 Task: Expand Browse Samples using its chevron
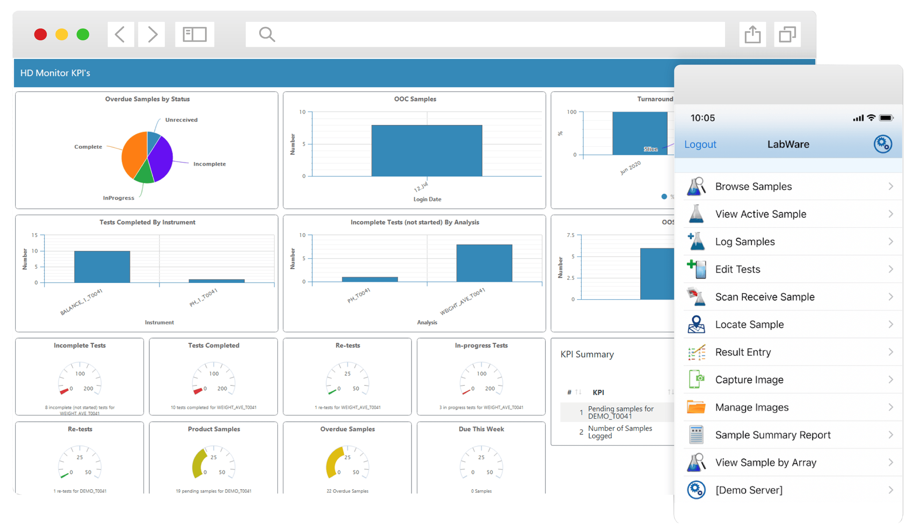pyautogui.click(x=891, y=186)
